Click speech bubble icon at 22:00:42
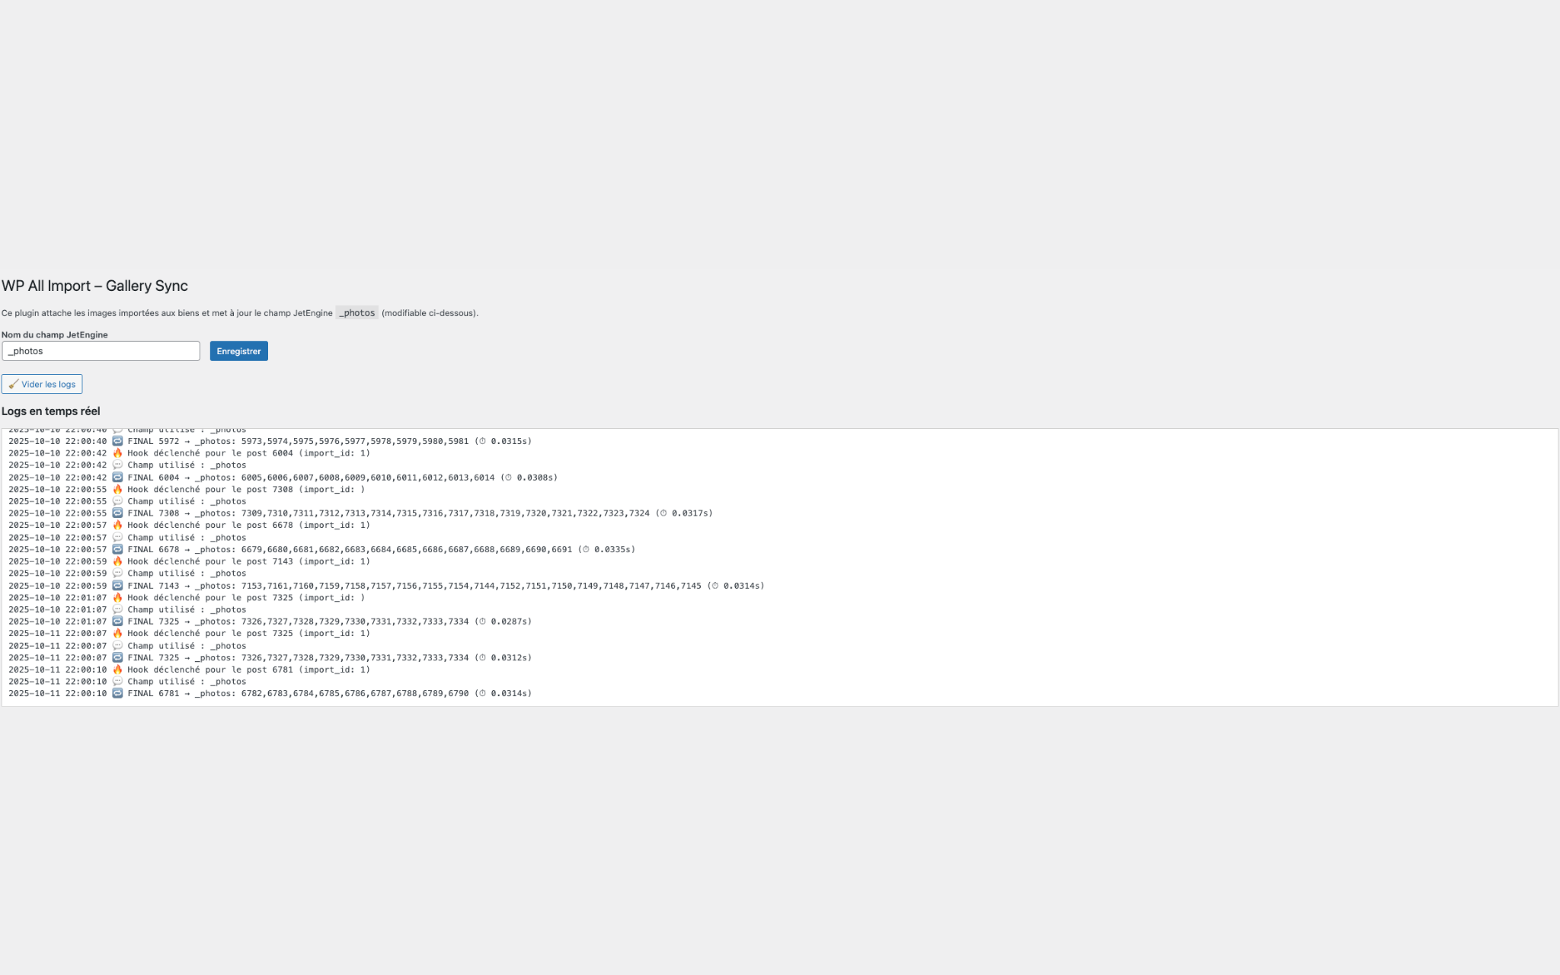Screen dimensions: 1560x975 click(117, 465)
